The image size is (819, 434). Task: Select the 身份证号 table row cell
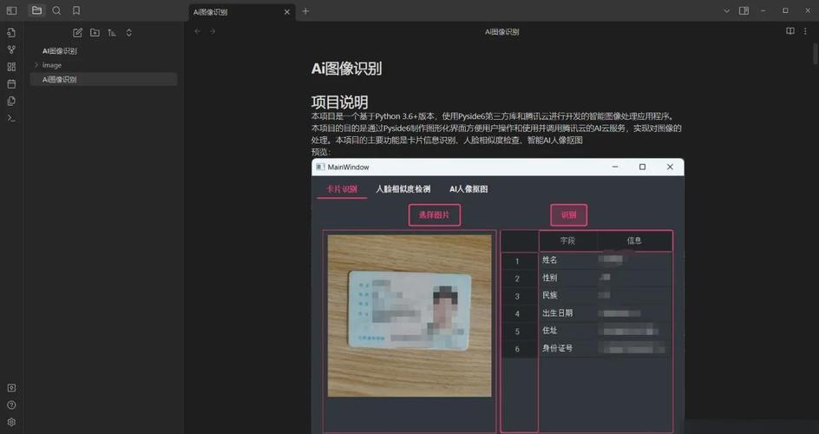click(x=567, y=348)
